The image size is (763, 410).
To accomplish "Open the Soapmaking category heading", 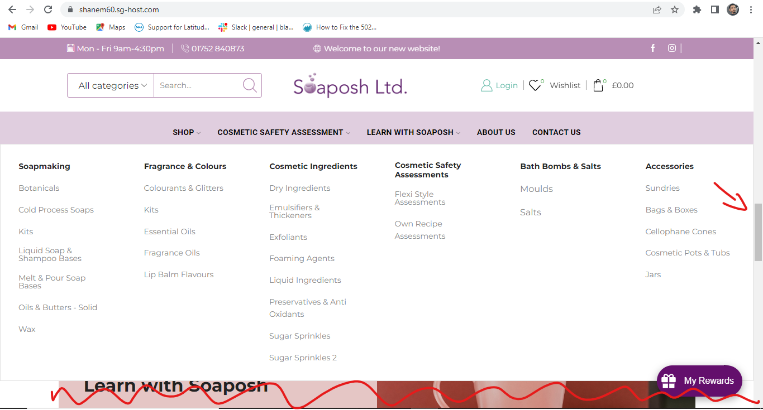I will [x=44, y=166].
